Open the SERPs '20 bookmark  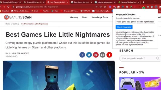[85, 11]
